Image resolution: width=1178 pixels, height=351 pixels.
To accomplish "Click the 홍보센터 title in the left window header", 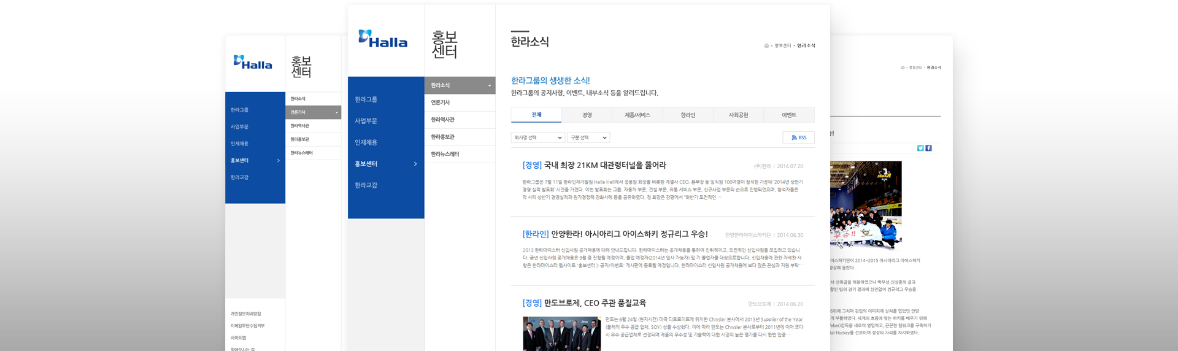I will click(301, 66).
